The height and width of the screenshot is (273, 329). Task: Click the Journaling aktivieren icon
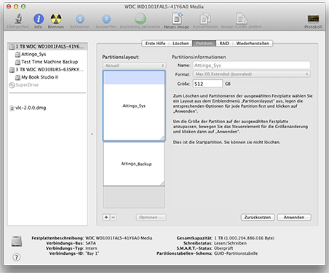(x=140, y=18)
